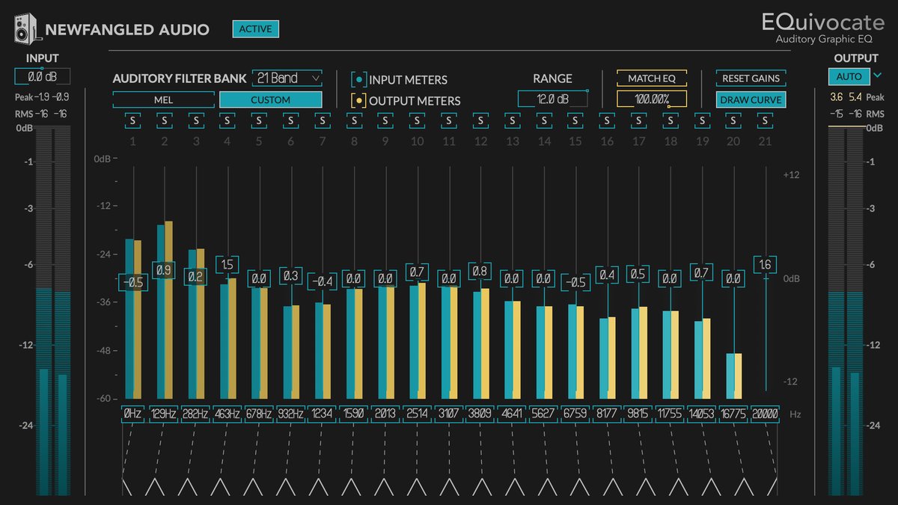The width and height of the screenshot is (898, 505).
Task: Click the filter shape triangle under 20000
Action: coord(771,486)
